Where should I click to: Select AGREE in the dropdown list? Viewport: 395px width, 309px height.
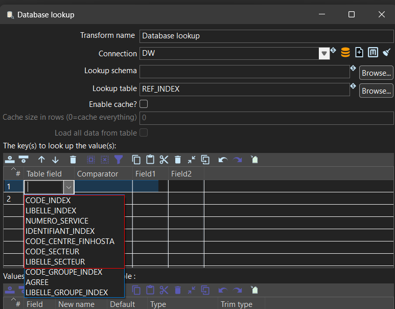click(x=37, y=282)
